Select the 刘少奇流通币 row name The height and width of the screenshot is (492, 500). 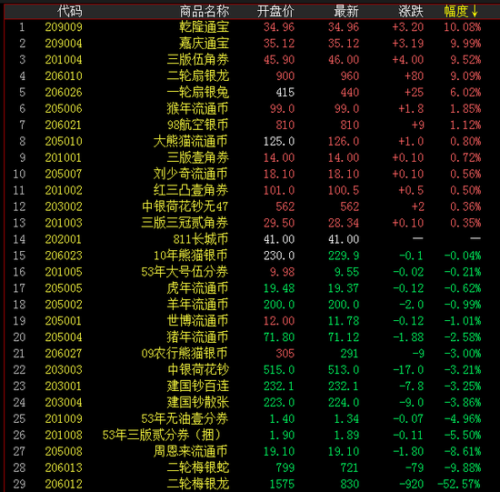click(x=191, y=174)
